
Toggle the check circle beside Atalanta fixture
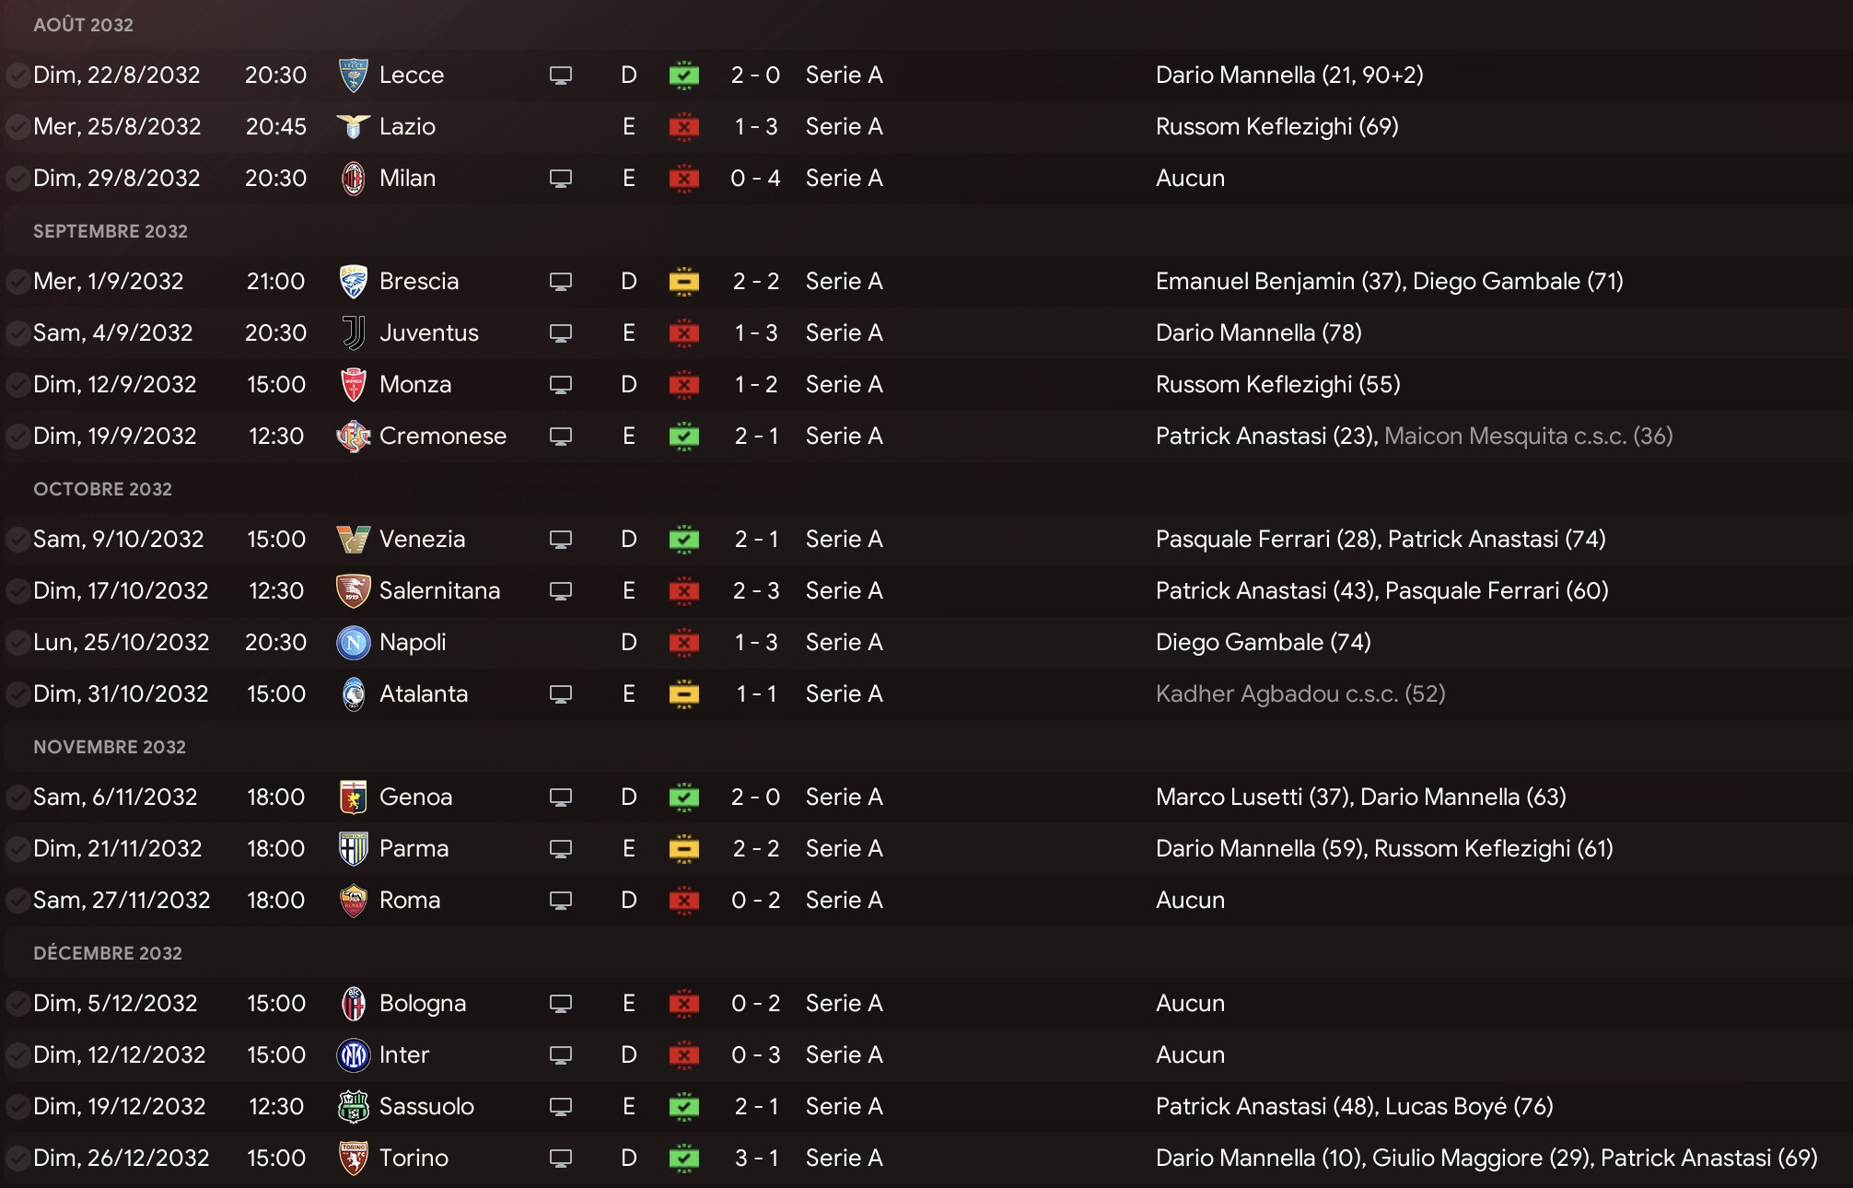(17, 694)
